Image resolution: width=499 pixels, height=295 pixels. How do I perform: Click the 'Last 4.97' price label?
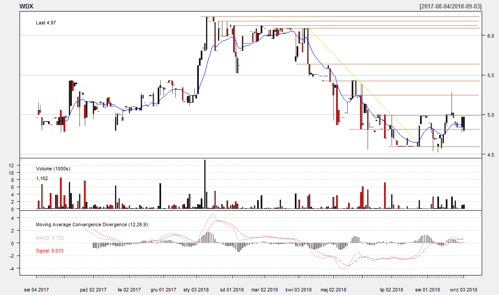click(x=46, y=23)
